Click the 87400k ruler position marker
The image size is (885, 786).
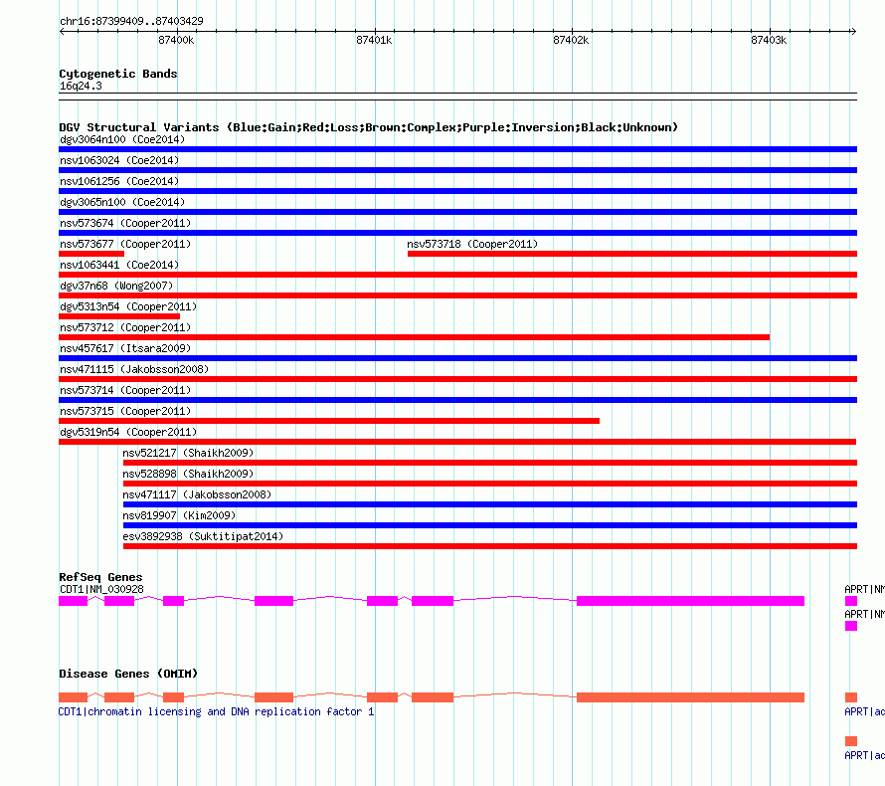176,40
